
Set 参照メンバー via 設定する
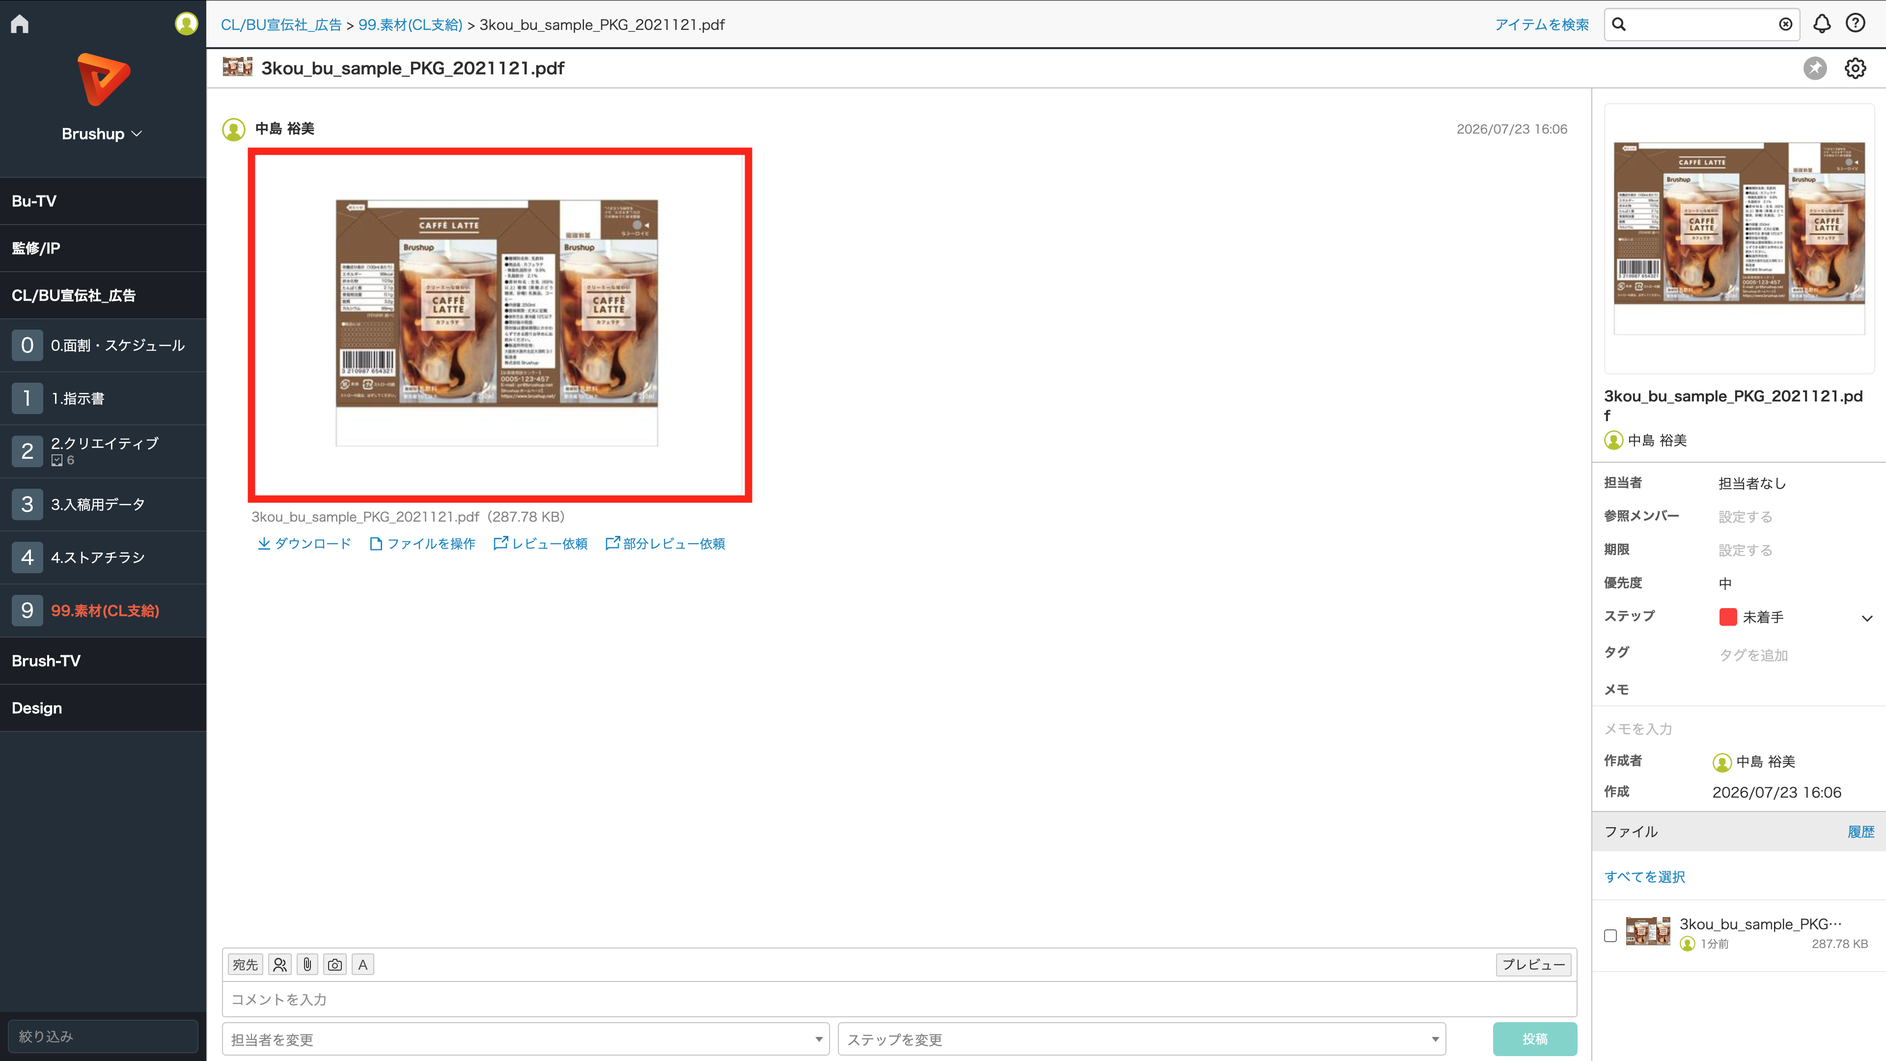(x=1746, y=517)
